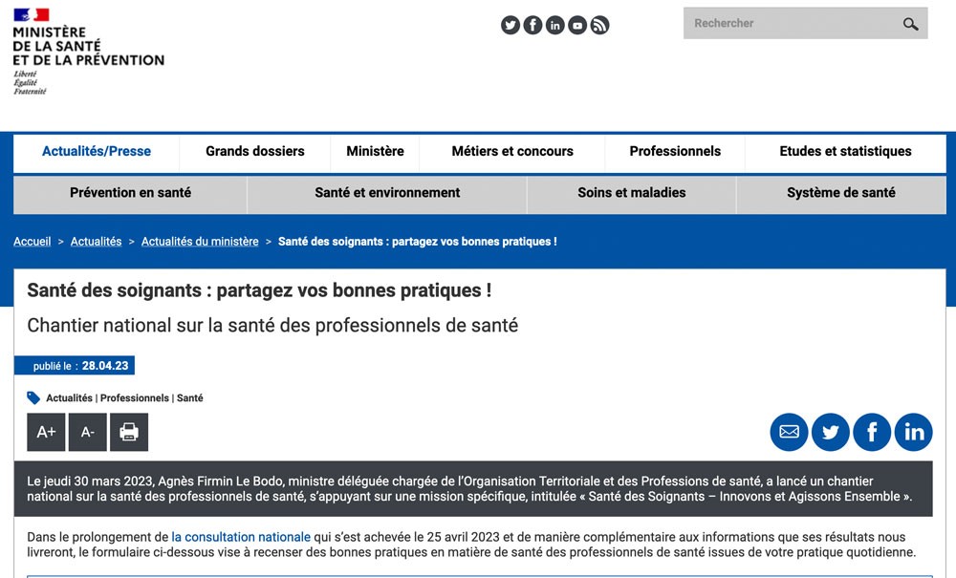Increase text size with A+ button
Screen dimensions: 956x578
click(x=46, y=432)
